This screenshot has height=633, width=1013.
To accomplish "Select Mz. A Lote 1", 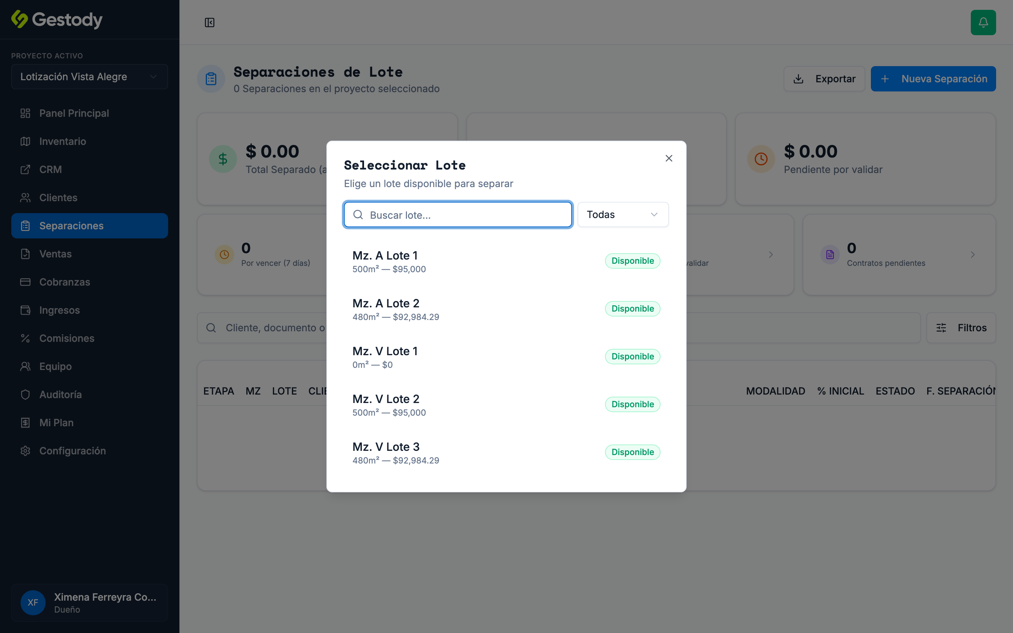I will (x=506, y=261).
